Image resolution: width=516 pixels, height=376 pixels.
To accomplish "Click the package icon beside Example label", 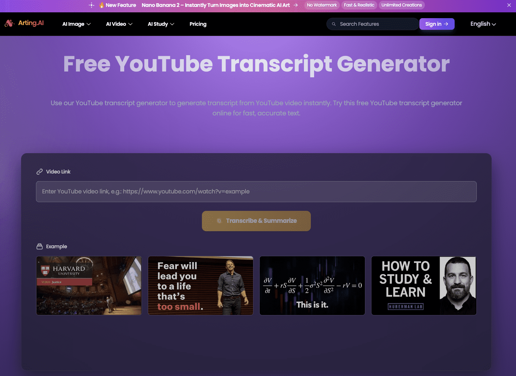I will pyautogui.click(x=39, y=246).
